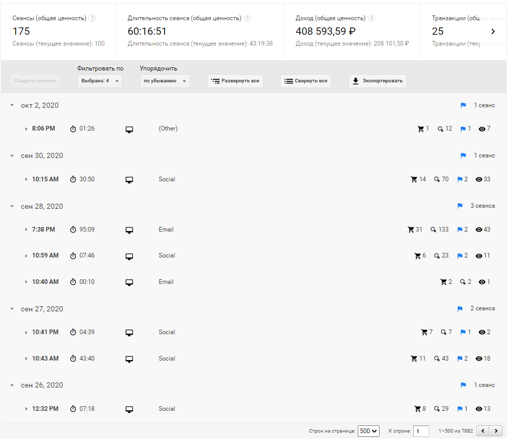Click eye icon in the 10:15 AM session
Viewport: 511px width, 444px height.
pyautogui.click(x=479, y=179)
